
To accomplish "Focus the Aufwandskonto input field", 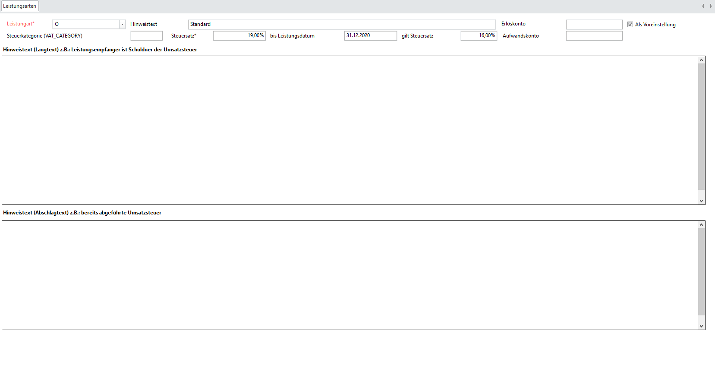I will pos(594,36).
